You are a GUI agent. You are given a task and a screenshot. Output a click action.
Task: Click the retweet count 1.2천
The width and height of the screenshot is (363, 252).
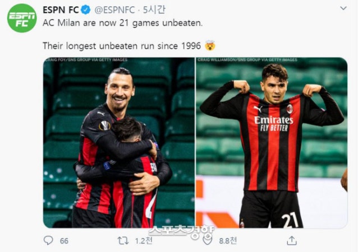pos(144,241)
